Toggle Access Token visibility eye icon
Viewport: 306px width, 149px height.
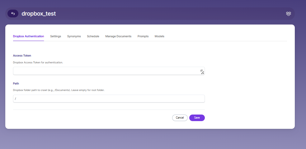202,70
